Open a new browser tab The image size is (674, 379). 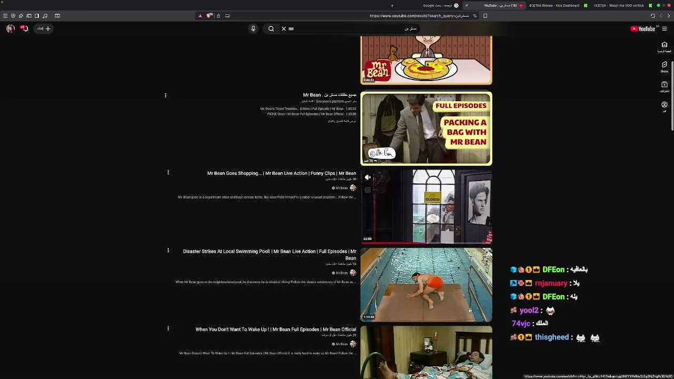(392, 5)
